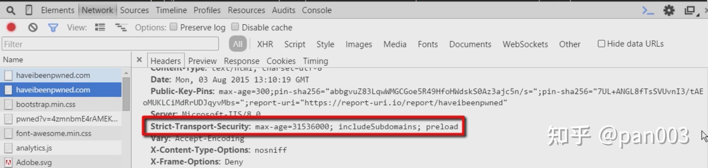
Task: Check the Hide data URLs checkbox
Action: (x=601, y=44)
